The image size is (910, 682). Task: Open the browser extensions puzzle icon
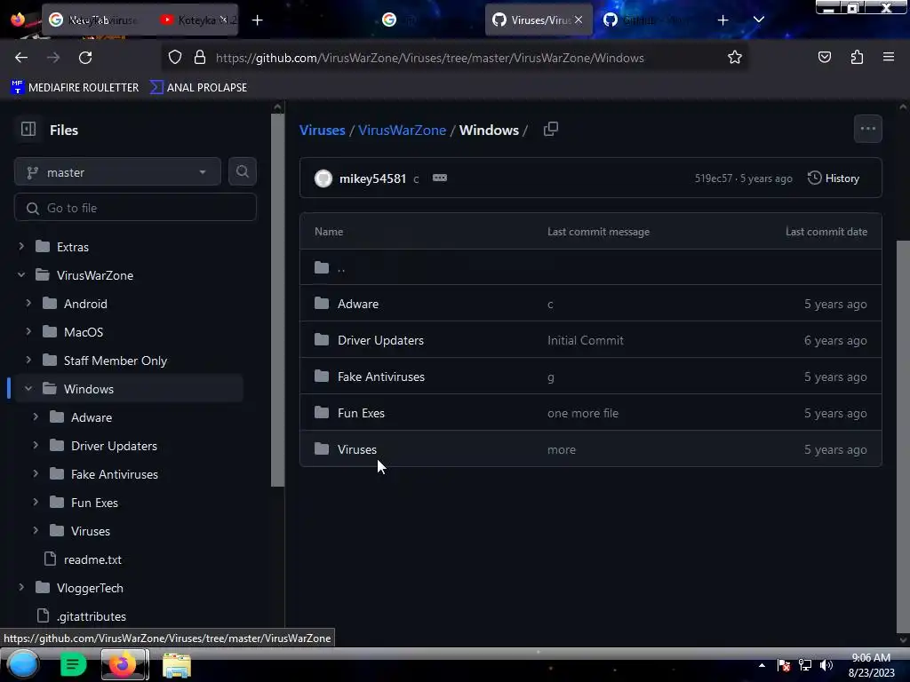point(857,57)
